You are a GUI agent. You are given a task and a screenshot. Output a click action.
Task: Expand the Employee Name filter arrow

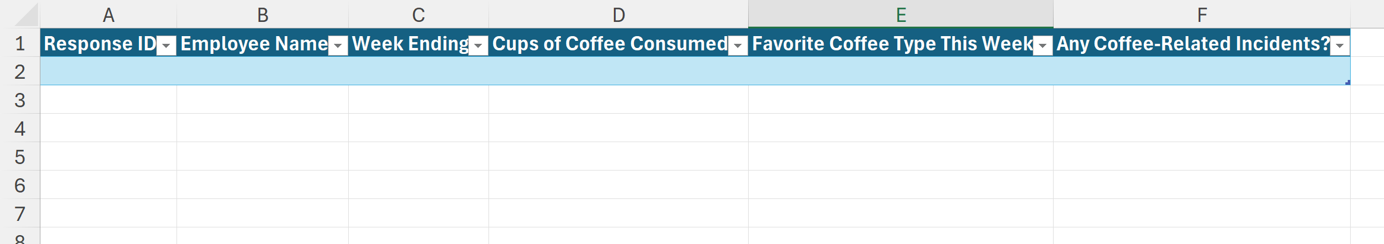338,46
